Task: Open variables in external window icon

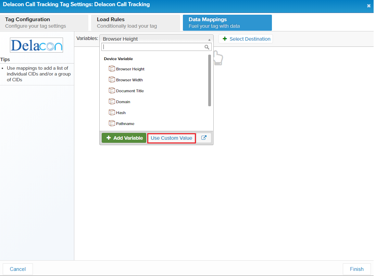Action: (x=204, y=138)
